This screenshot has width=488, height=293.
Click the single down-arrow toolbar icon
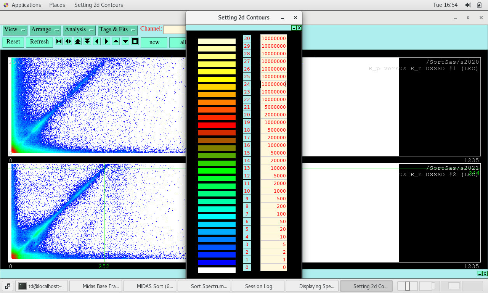click(125, 42)
